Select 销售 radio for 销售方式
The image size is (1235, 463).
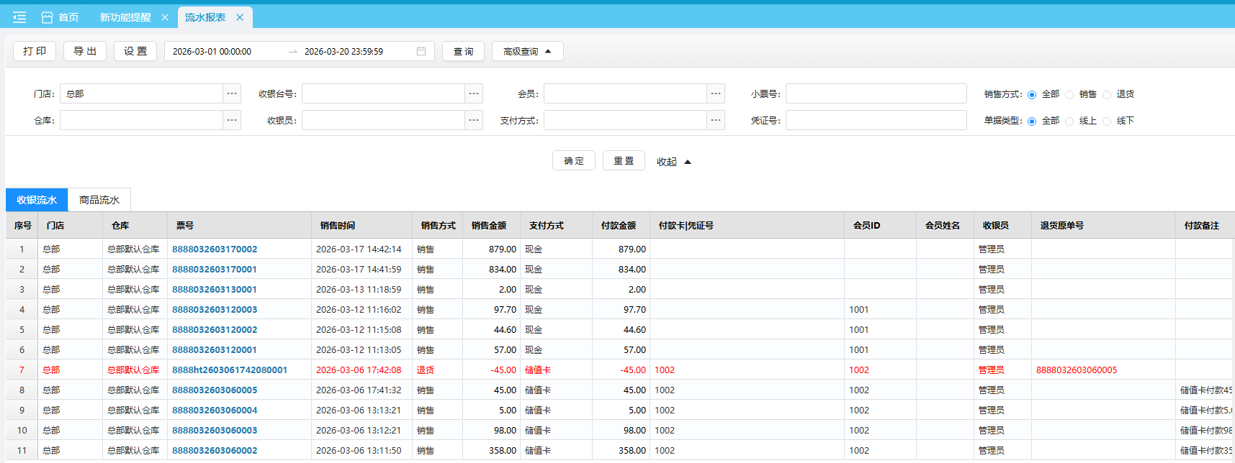(x=1069, y=95)
